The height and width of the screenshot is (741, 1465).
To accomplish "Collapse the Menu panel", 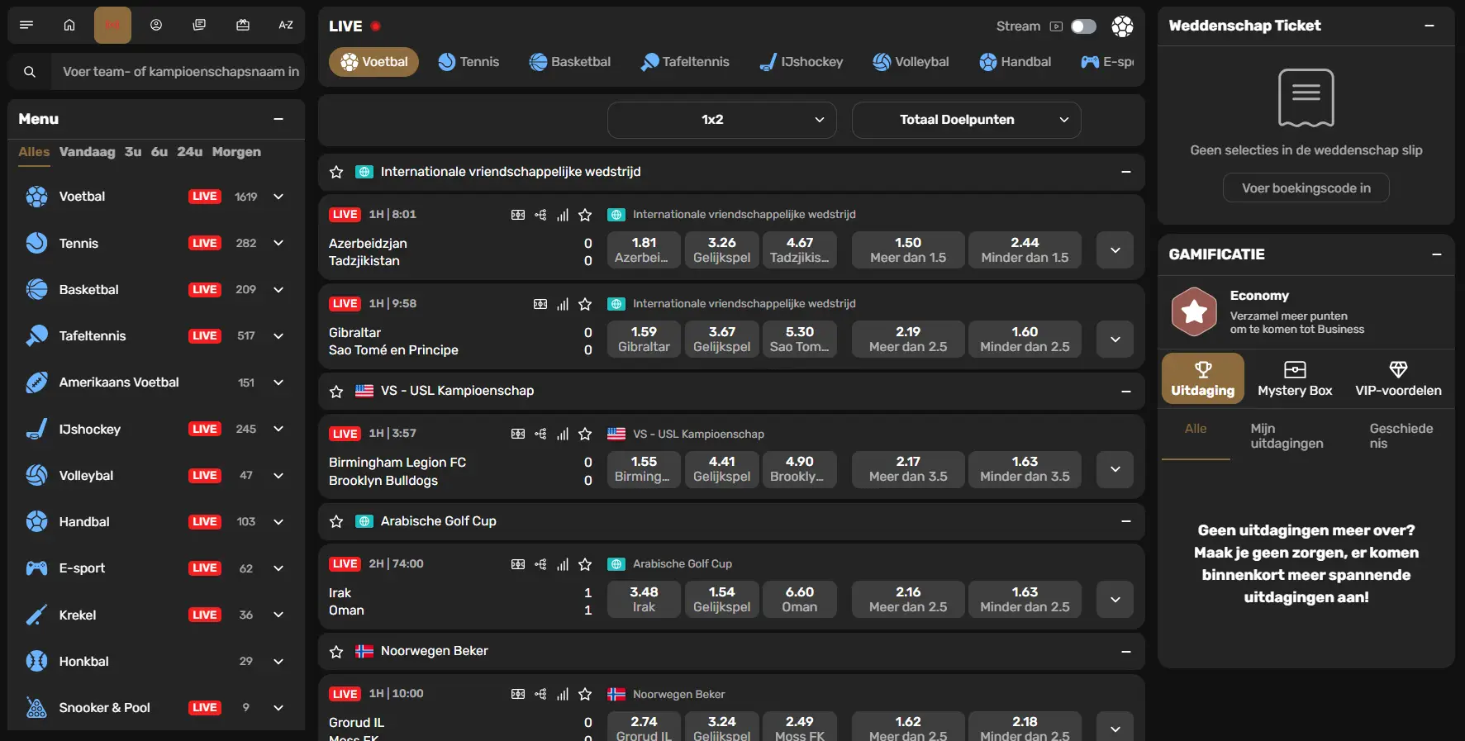I will pyautogui.click(x=278, y=119).
